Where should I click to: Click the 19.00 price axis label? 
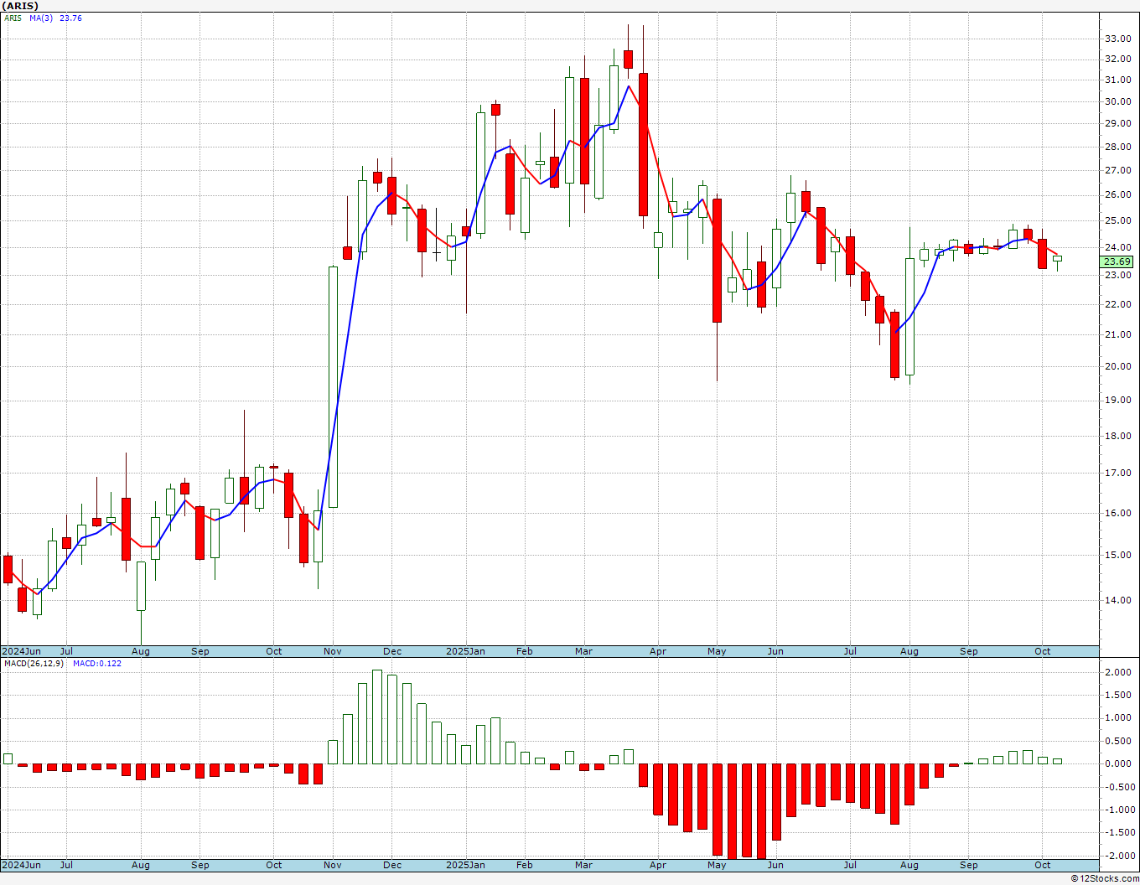tap(1117, 401)
